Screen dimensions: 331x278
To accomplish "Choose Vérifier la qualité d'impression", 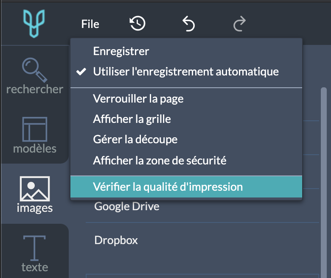I will click(186, 187).
